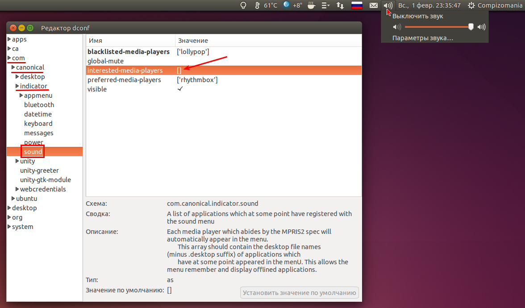Open the list menu indicator icon
The width and height of the screenshot is (525, 308).
(325, 5)
